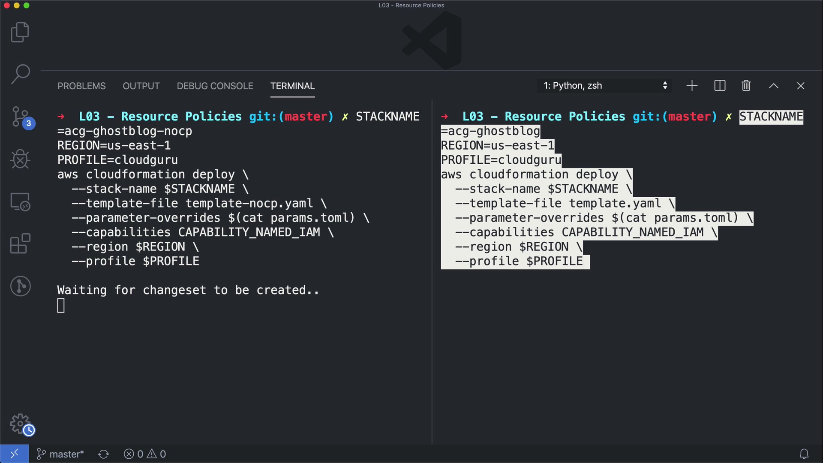Kill terminal with trash icon
The width and height of the screenshot is (823, 463).
pos(746,86)
